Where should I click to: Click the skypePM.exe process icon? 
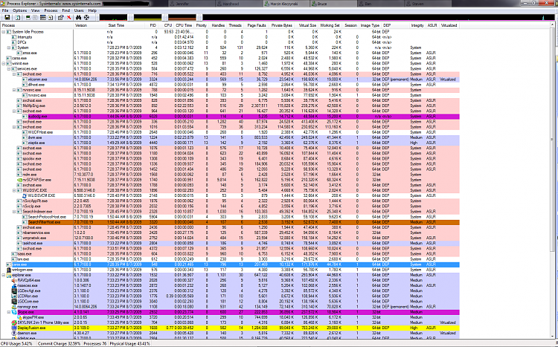[x=19, y=317]
